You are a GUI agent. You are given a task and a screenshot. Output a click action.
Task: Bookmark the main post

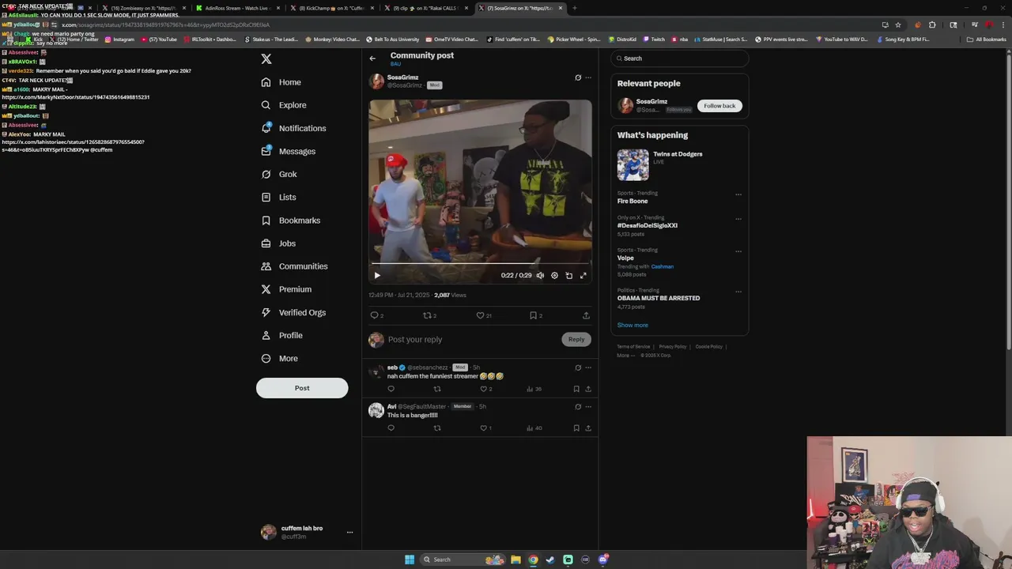[x=533, y=315]
